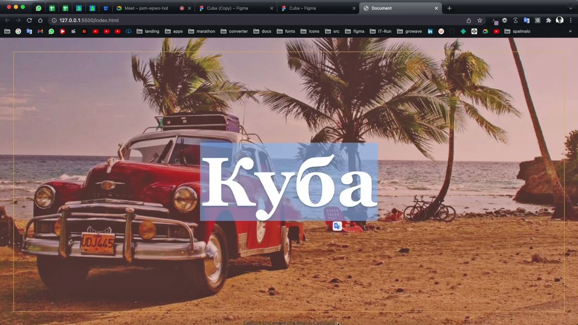Open the WhatsApp bookmark in bookmarks bar
578x325 pixels.
point(51,31)
